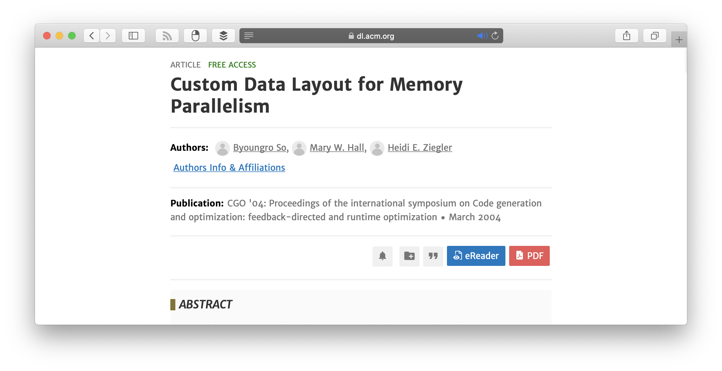722x371 pixels.
Task: Show tab overview icon
Action: (654, 36)
